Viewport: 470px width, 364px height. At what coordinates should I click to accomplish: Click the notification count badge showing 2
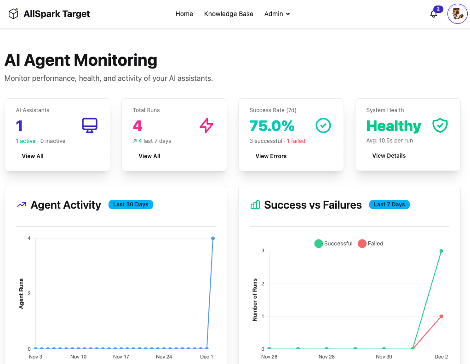[438, 9]
